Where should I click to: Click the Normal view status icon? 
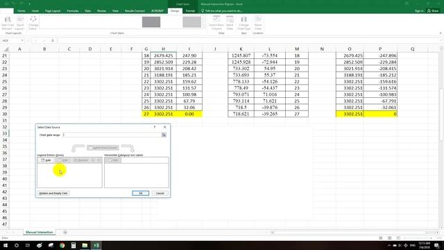point(381,238)
